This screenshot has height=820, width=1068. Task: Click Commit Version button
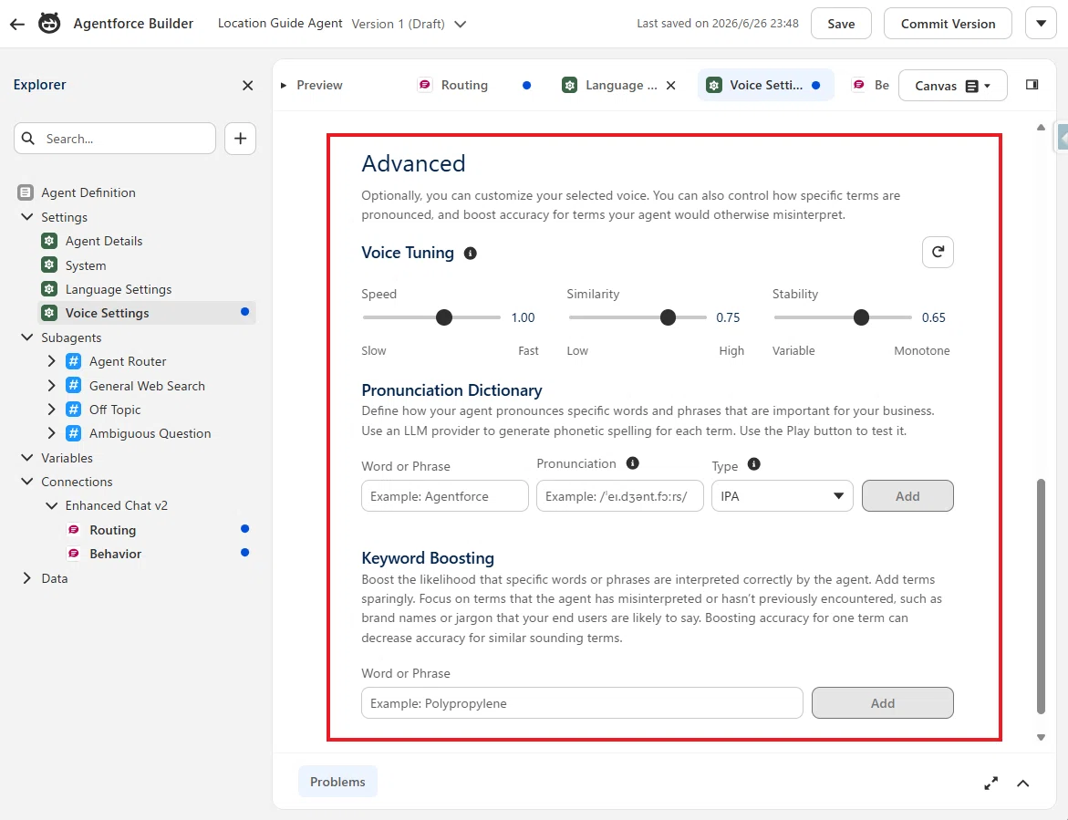pos(949,24)
